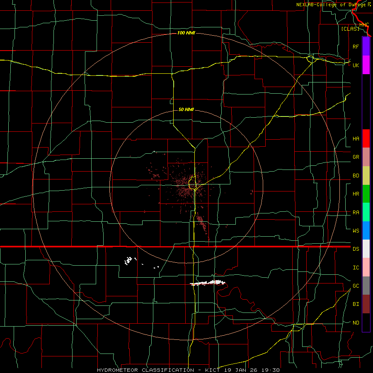This screenshot has height=373, width=373.
Task: Select the white DS legend swatch
Action: pos(366,249)
